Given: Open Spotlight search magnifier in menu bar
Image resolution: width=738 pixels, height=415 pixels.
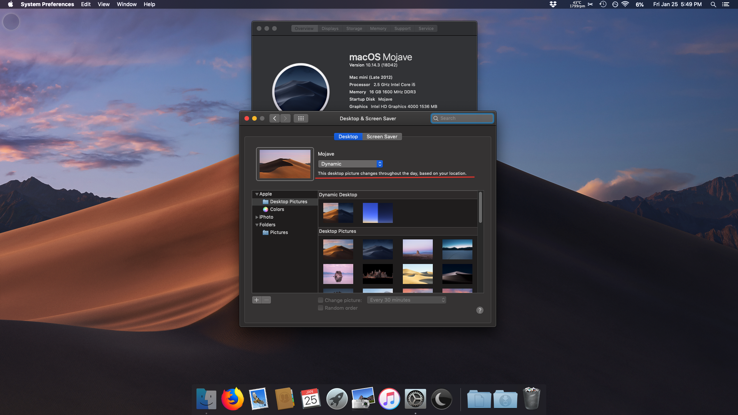Looking at the screenshot, I should click(x=713, y=4).
